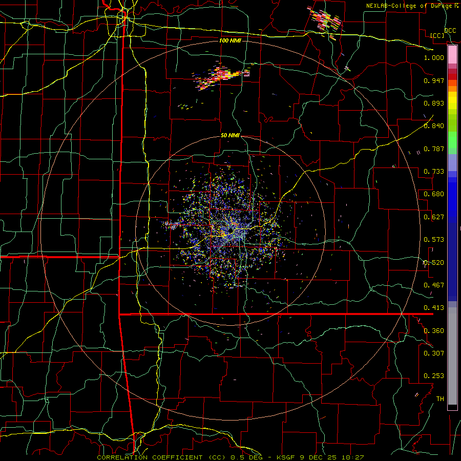
Task: Click the "50 NMI" range ring label
Action: pos(230,136)
